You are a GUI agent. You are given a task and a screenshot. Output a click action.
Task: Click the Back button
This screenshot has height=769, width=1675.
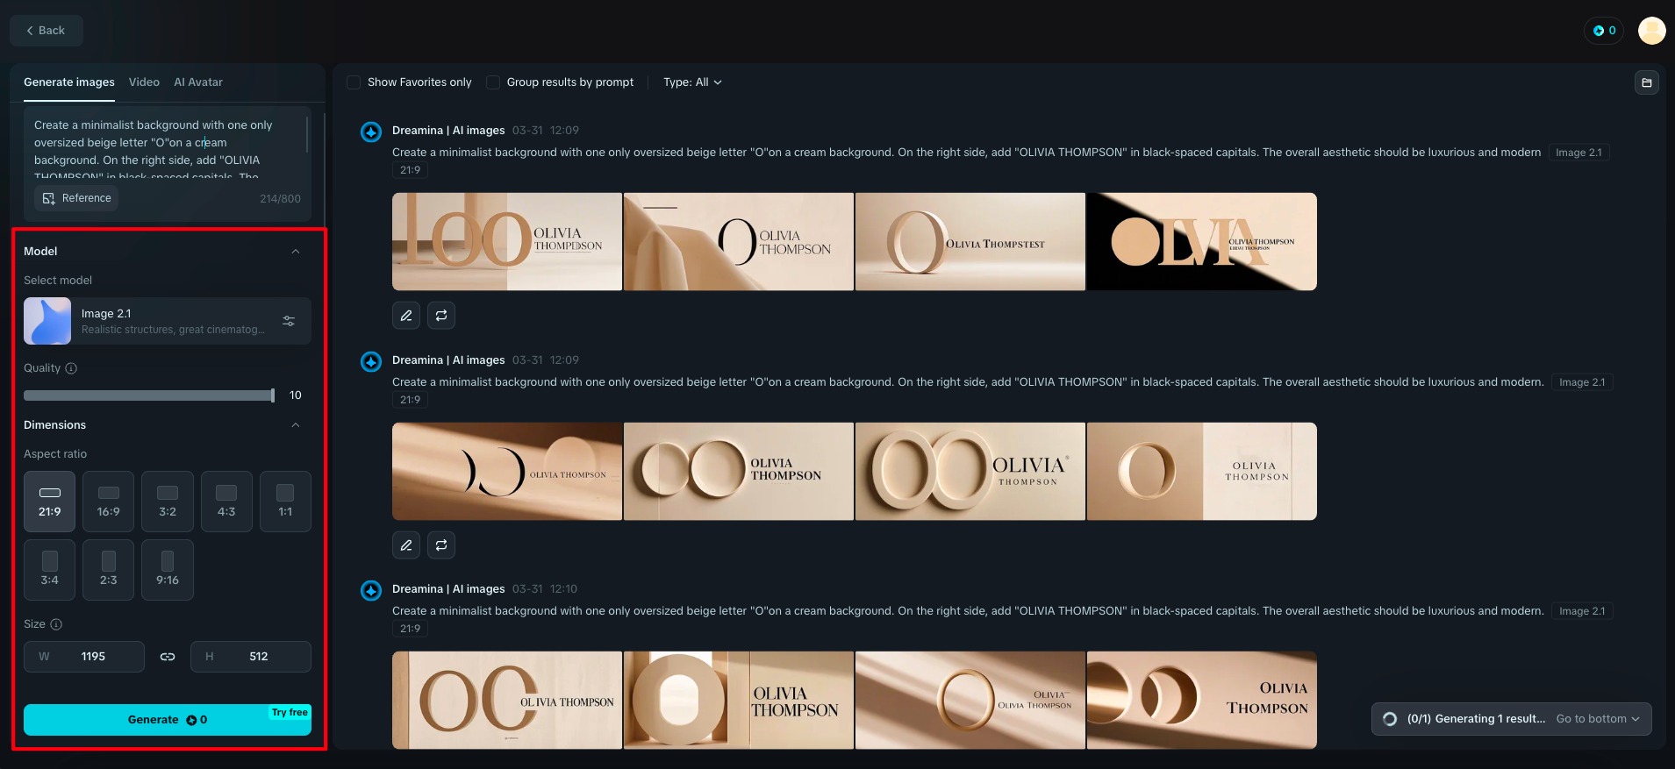tap(46, 31)
